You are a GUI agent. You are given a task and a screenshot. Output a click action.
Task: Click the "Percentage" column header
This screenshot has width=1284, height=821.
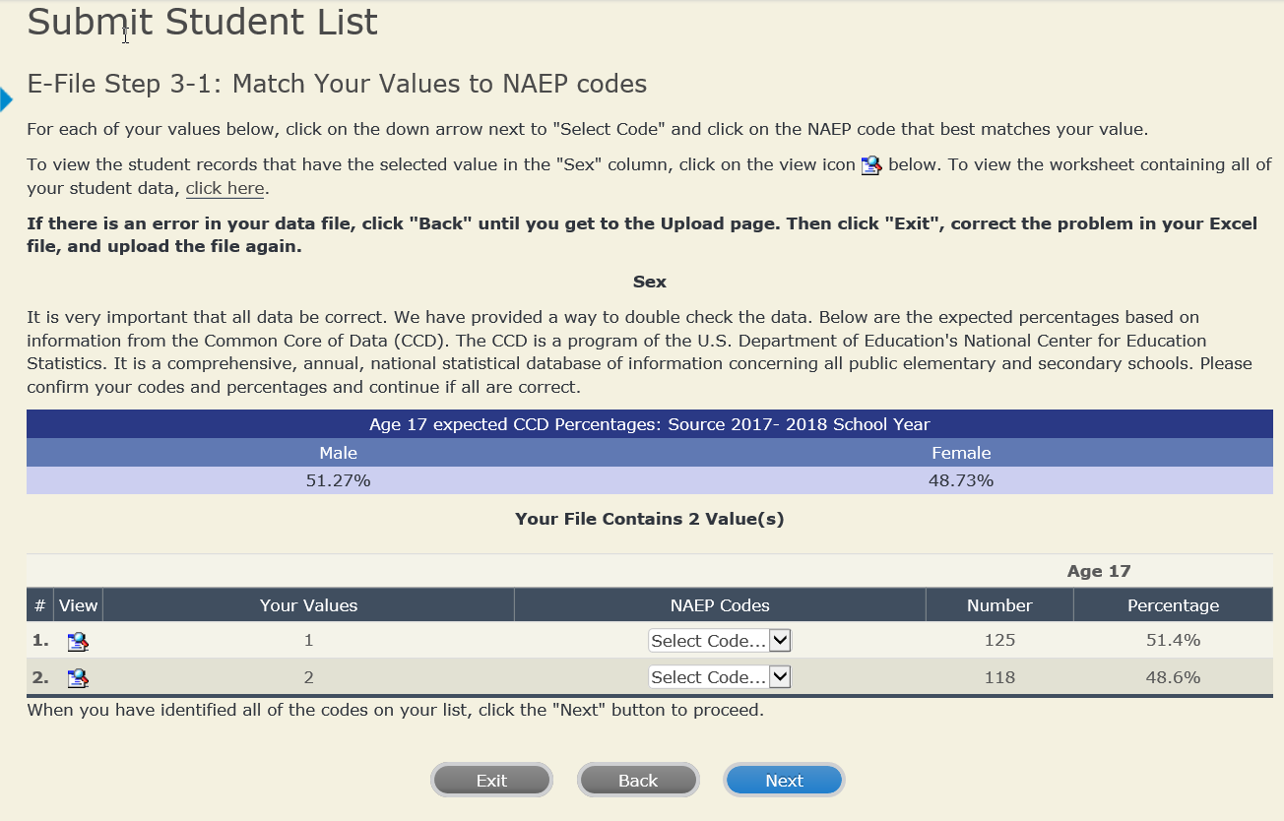1173,605
